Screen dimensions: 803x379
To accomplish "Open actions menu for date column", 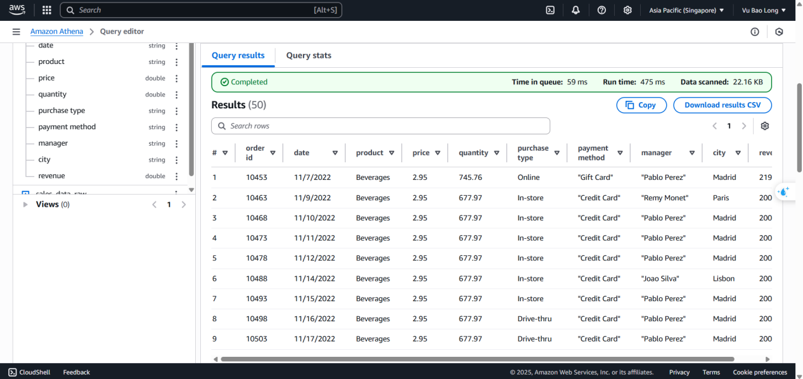I will [177, 46].
